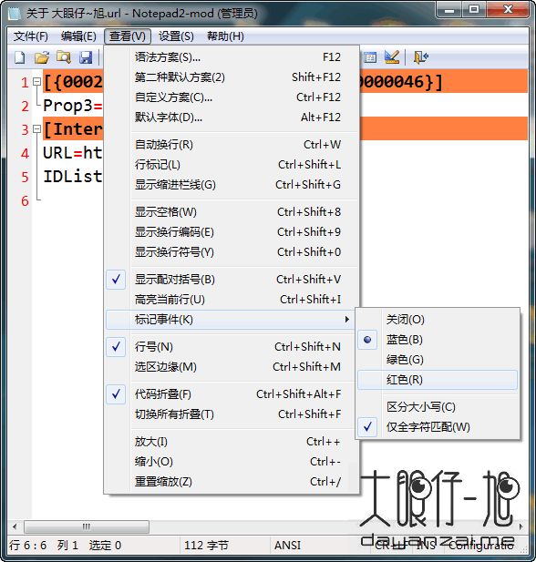Click the customize schemes ruler-pencil icon

[x=391, y=57]
